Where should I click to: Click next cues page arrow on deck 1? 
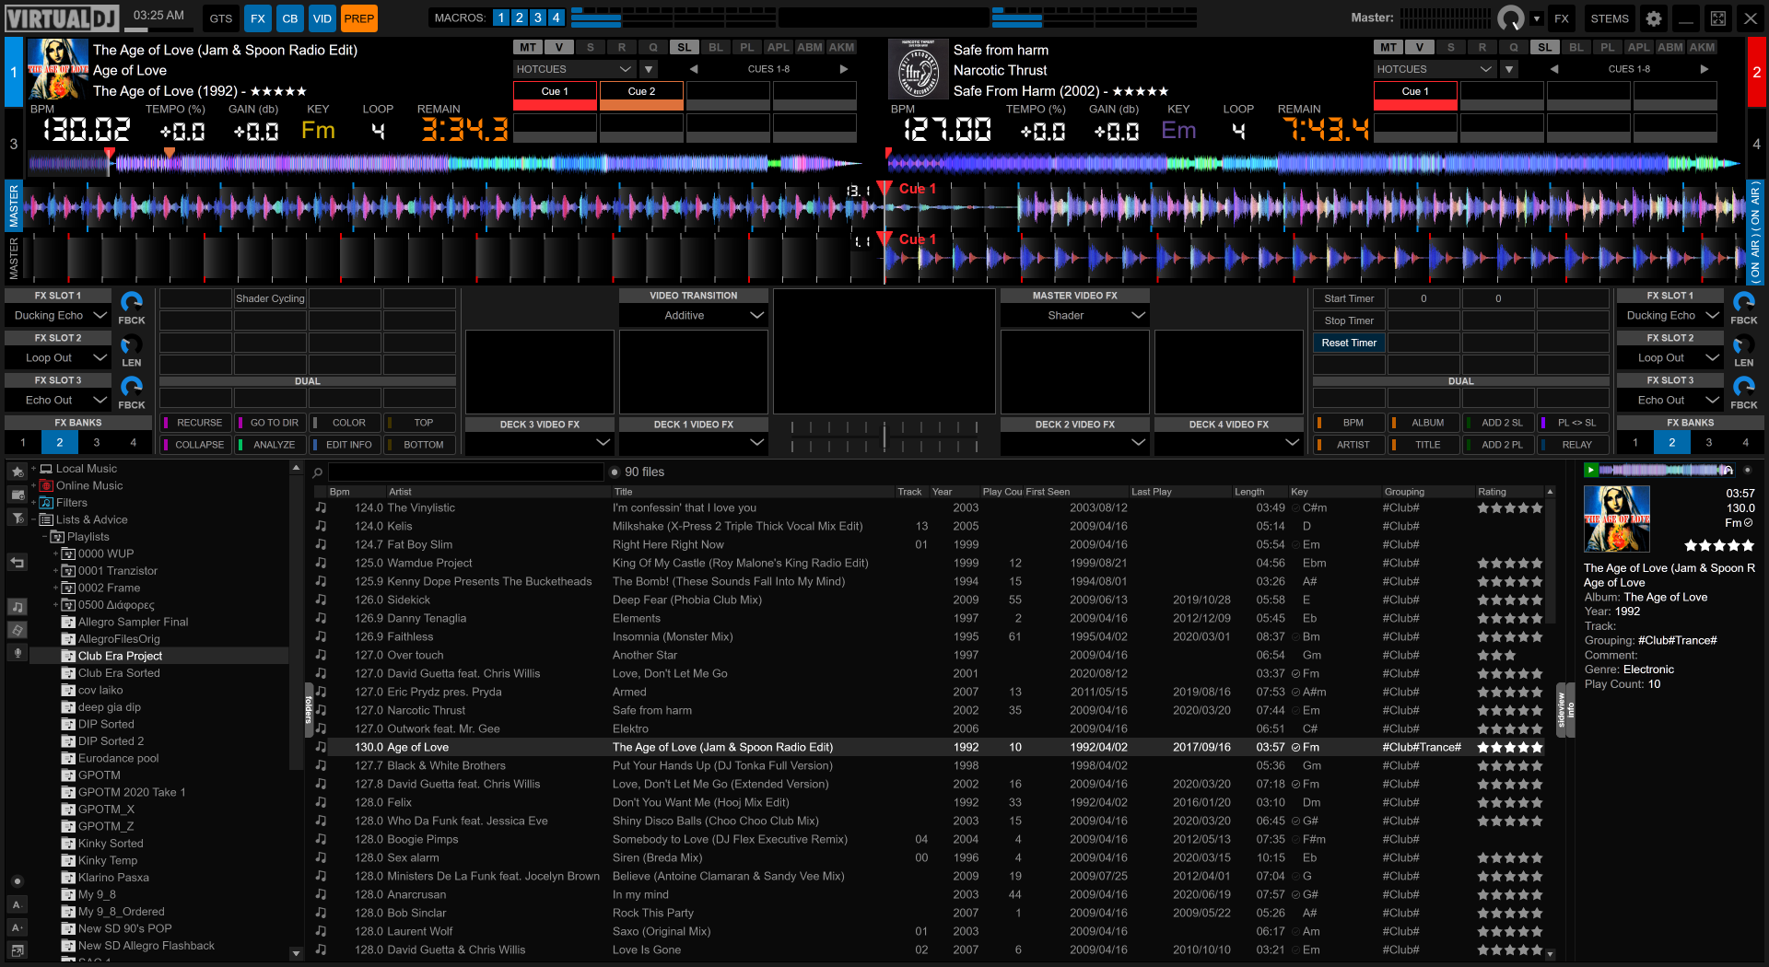point(843,69)
